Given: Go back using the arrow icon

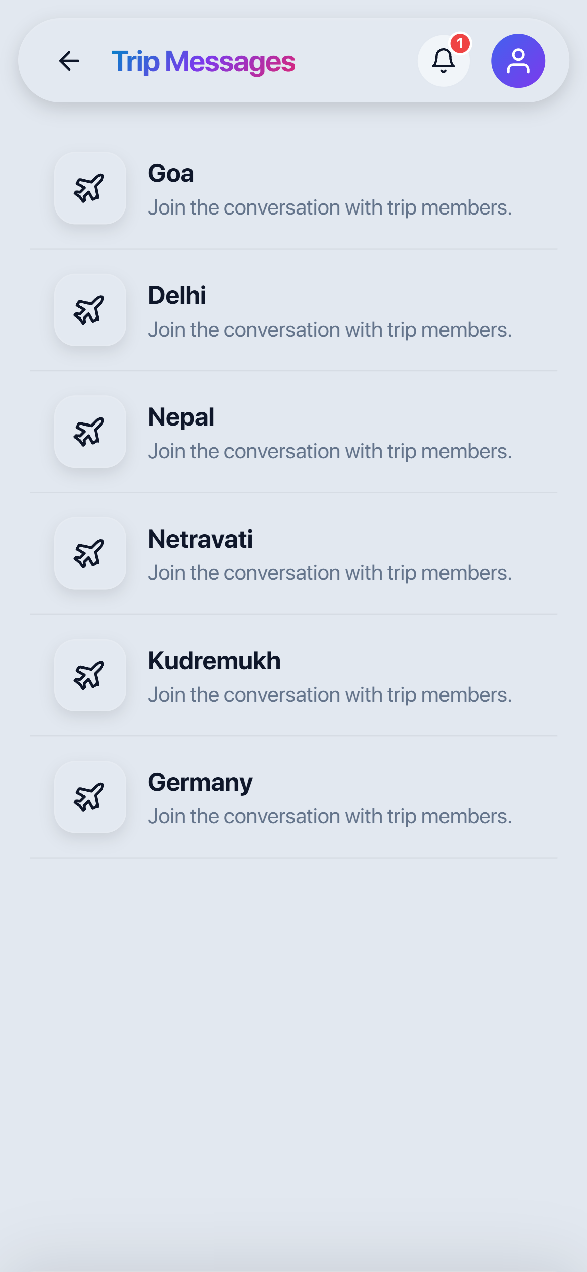Looking at the screenshot, I should (69, 61).
